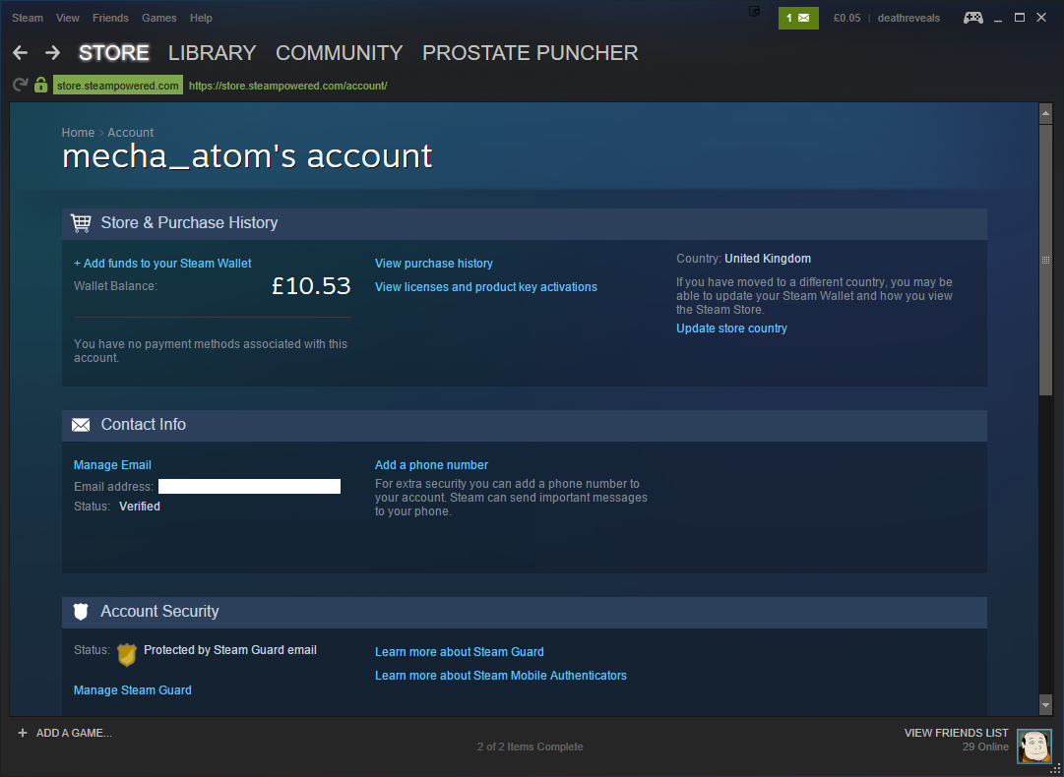The width and height of the screenshot is (1064, 777).
Task: Open the deathreveals account dropdown
Action: [x=908, y=19]
